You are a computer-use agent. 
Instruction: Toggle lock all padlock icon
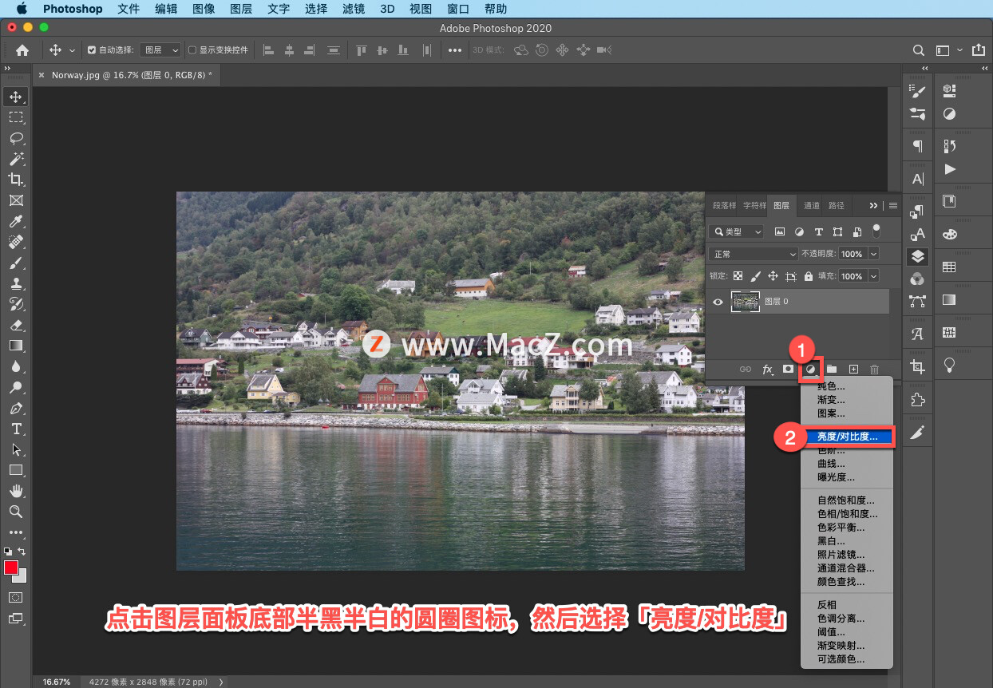tap(809, 276)
